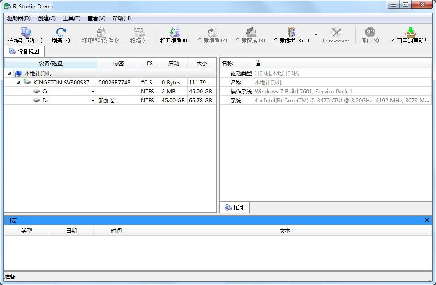This screenshot has height=285, width=436.
Task: Click the Create Image (创建镜像) icon
Action: (x=213, y=32)
